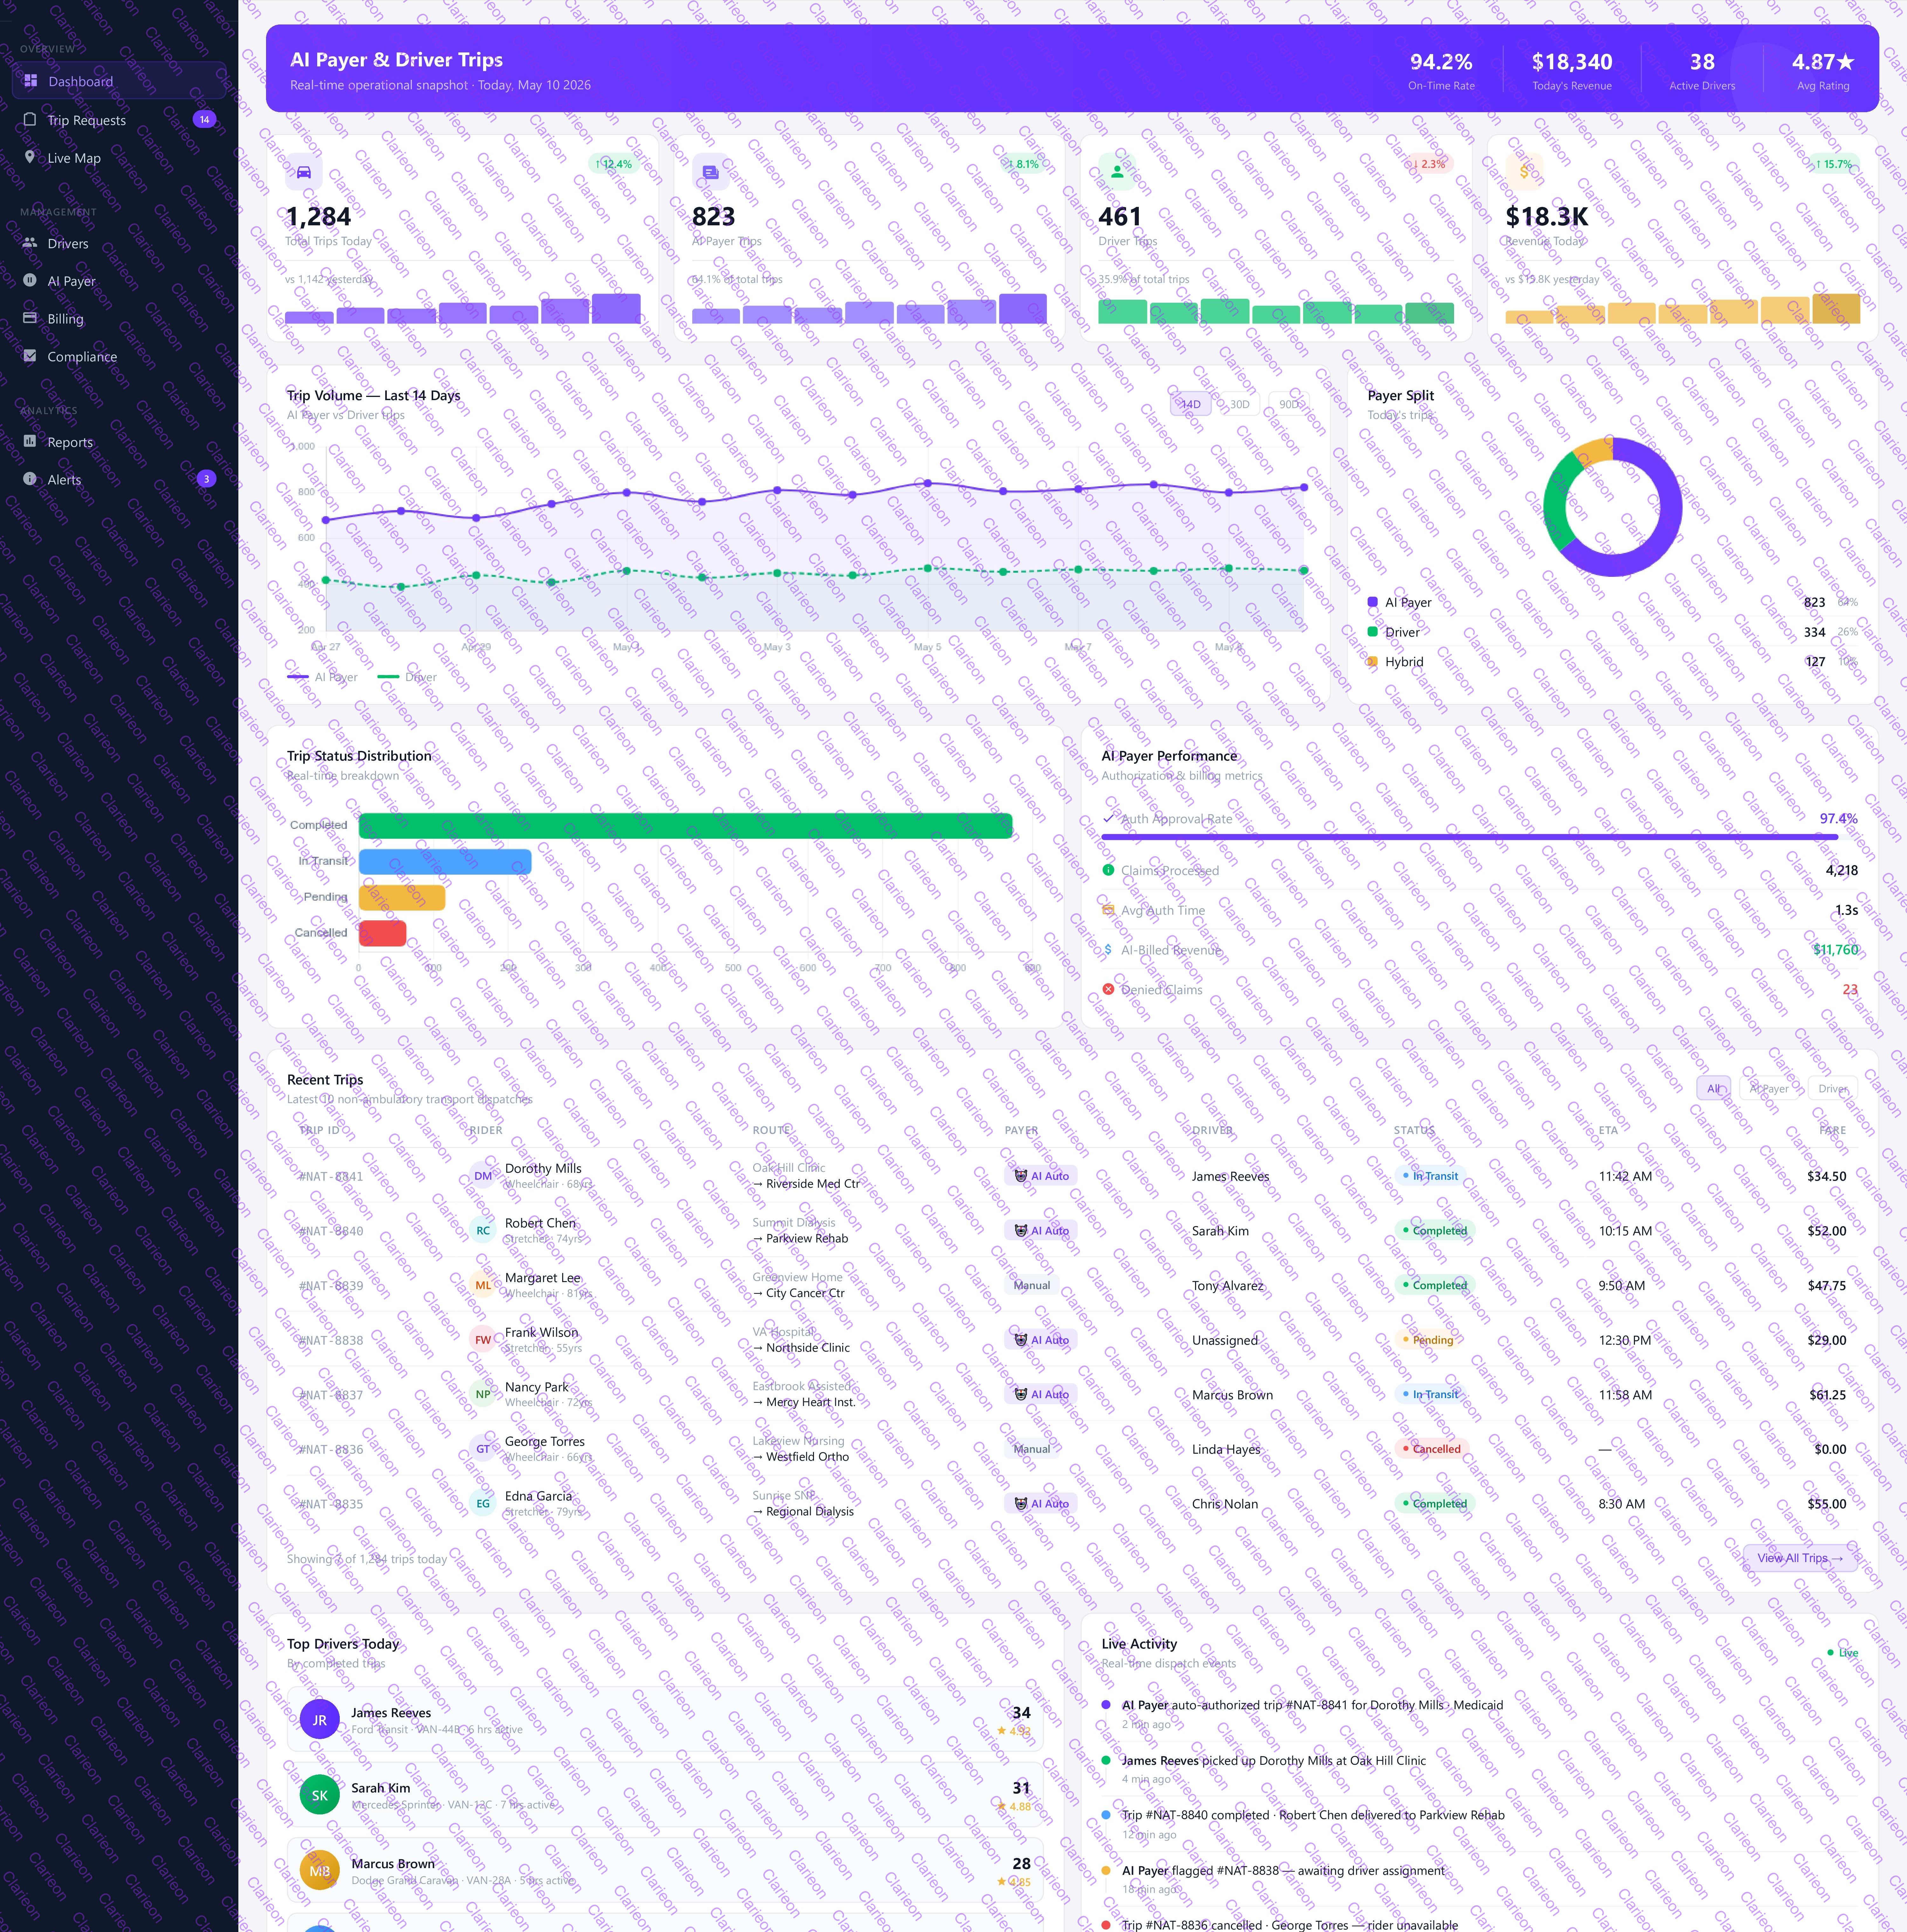Image resolution: width=1907 pixels, height=1932 pixels.
Task: Click the Manual badge in Margaret Lee's row
Action: 1032,1285
